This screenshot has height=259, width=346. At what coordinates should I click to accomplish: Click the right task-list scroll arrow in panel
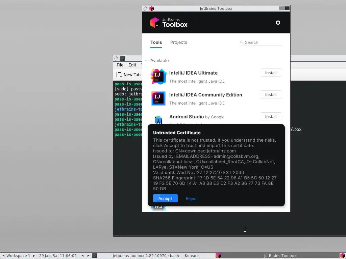pyautogui.click(x=89, y=256)
